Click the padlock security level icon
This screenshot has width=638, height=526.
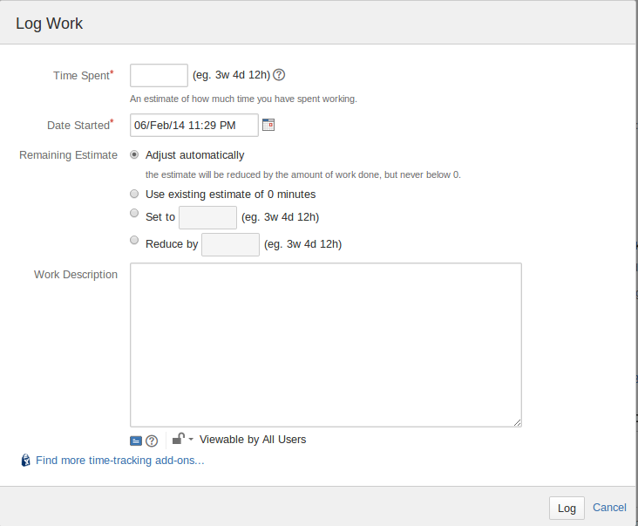(x=178, y=439)
